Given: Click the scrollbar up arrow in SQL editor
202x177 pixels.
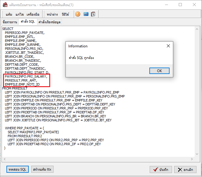Looking at the screenshot, I should [x=198, y=28].
